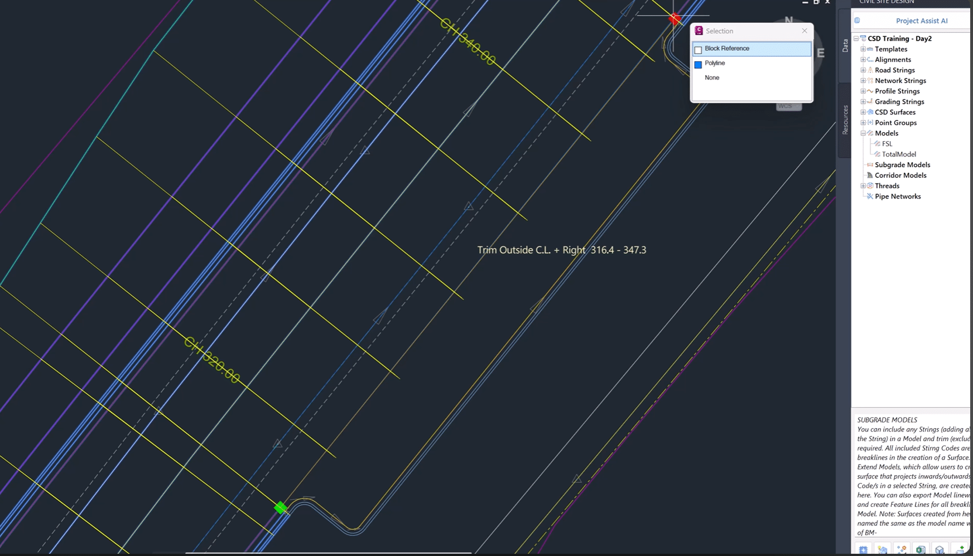Image resolution: width=973 pixels, height=556 pixels.
Task: Click the Profile Strings node icon
Action: (870, 91)
